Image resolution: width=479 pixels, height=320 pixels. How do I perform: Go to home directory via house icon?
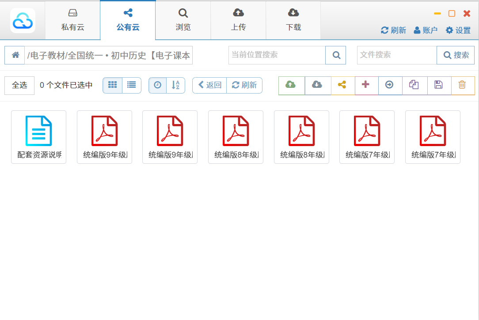pos(15,55)
